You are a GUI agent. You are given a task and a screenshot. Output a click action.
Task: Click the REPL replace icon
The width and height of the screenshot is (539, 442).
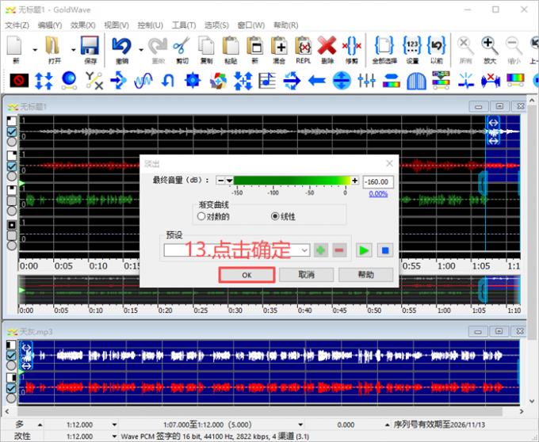tap(303, 46)
